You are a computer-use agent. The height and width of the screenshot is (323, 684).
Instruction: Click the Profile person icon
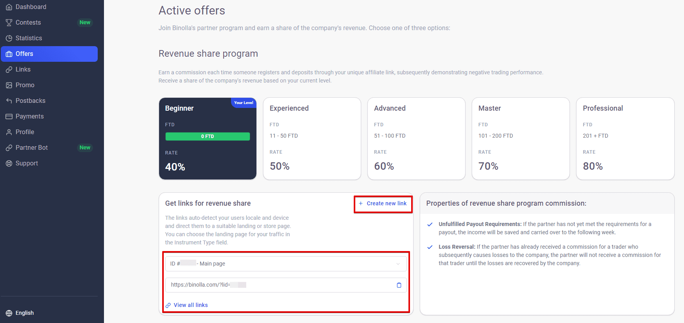[9, 132]
